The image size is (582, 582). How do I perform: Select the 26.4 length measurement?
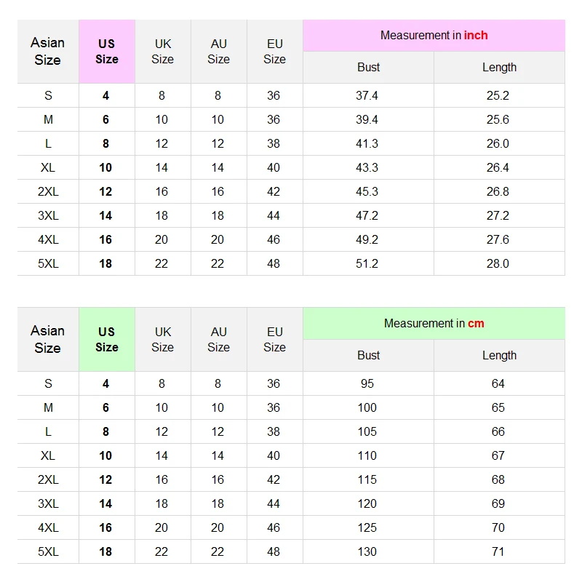498,167
